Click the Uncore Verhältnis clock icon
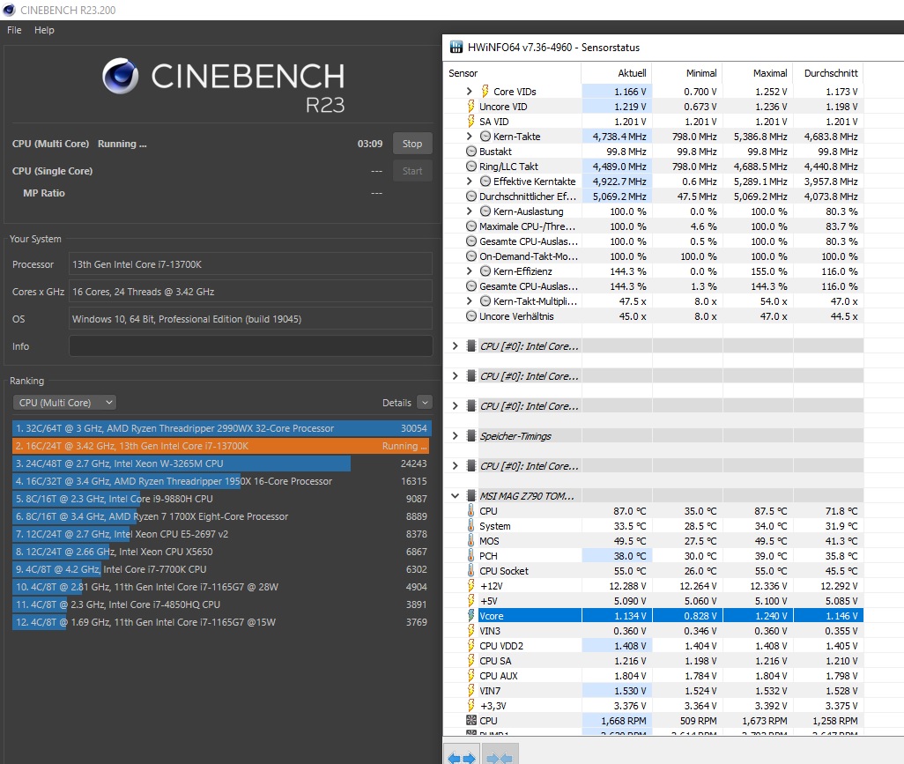The width and height of the screenshot is (904, 764). click(x=471, y=316)
